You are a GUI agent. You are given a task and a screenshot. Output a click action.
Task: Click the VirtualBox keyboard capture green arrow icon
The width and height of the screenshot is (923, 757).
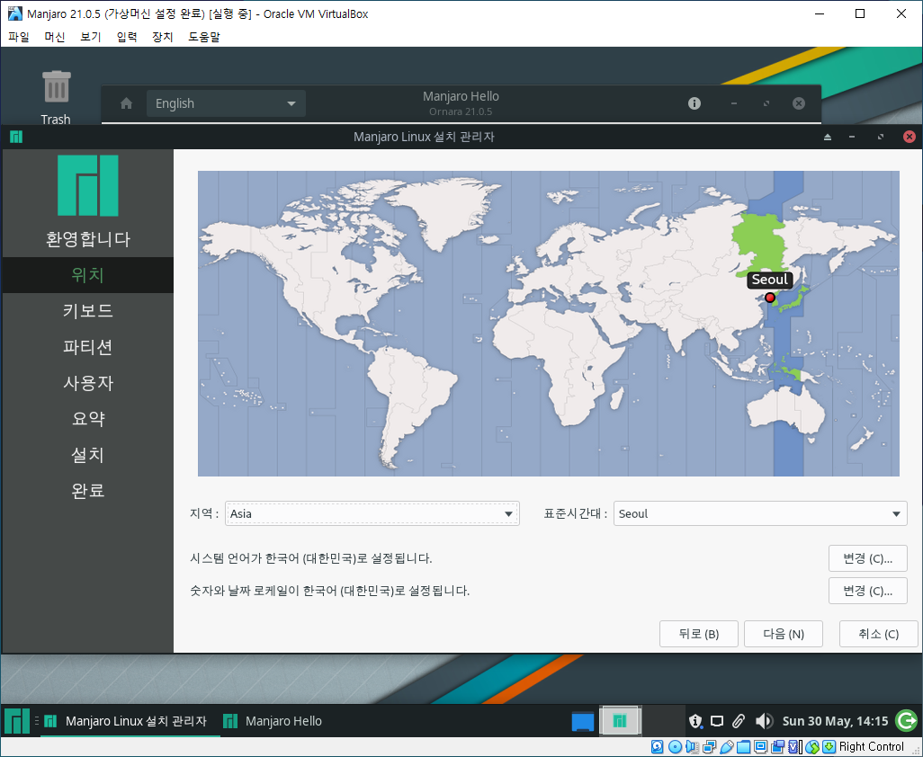829,746
